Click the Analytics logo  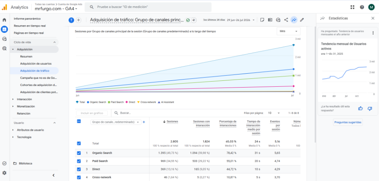(x=4, y=7)
